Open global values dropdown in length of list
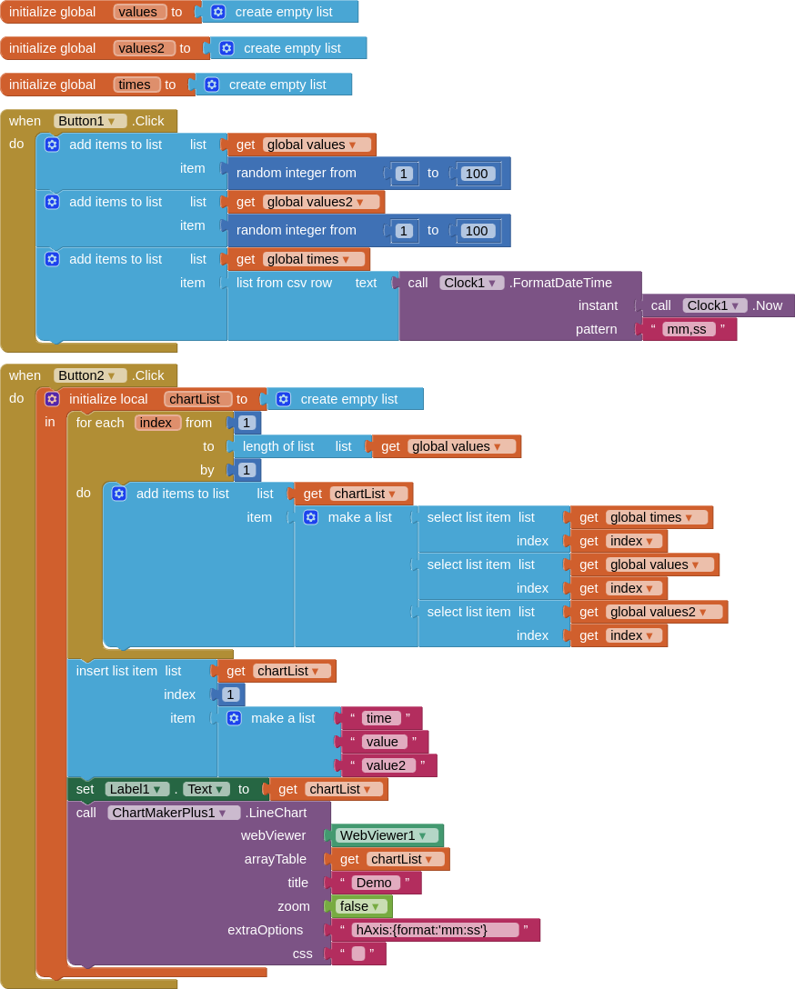795x989 pixels. pyautogui.click(x=462, y=446)
